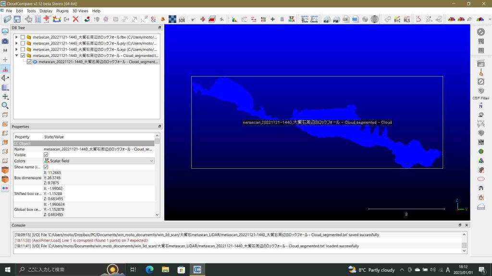Click the SOR filter icon
This screenshot has height=276, width=492.
[x=182, y=19]
